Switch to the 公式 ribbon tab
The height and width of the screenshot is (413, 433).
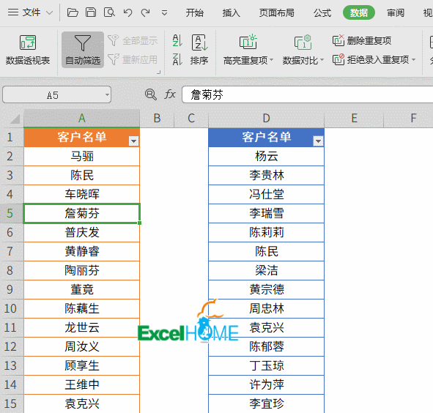click(x=322, y=12)
